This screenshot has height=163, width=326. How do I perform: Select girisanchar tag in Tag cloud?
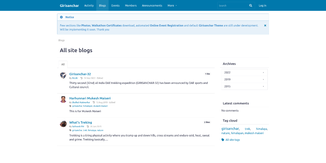tap(230, 129)
